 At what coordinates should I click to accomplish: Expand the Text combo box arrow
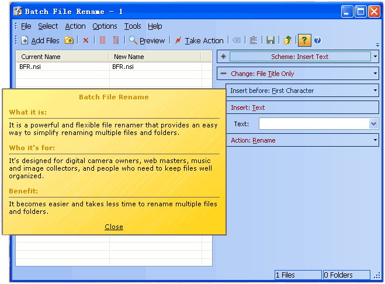pos(373,124)
